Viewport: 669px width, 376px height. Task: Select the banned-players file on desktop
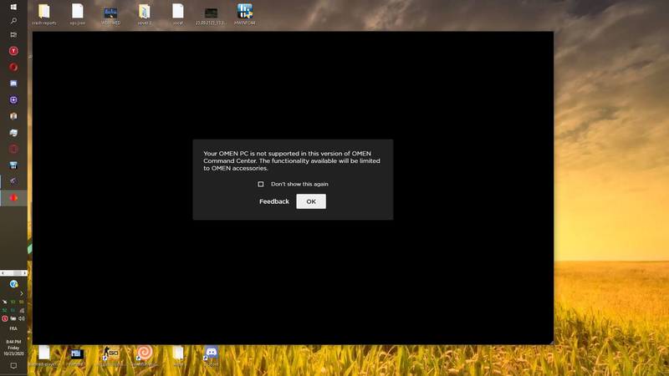pyautogui.click(x=44, y=356)
